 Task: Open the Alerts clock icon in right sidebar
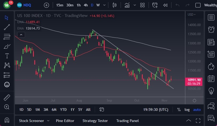pos(211,30)
